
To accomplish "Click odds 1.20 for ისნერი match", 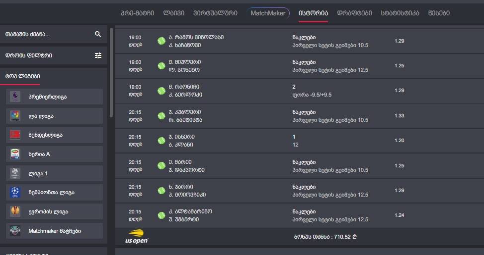I will coord(399,140).
